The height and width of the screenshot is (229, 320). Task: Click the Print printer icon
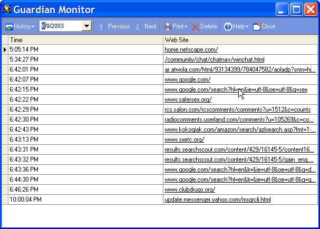(168, 27)
